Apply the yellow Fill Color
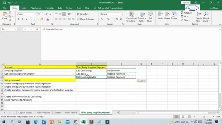 tap(42, 19)
